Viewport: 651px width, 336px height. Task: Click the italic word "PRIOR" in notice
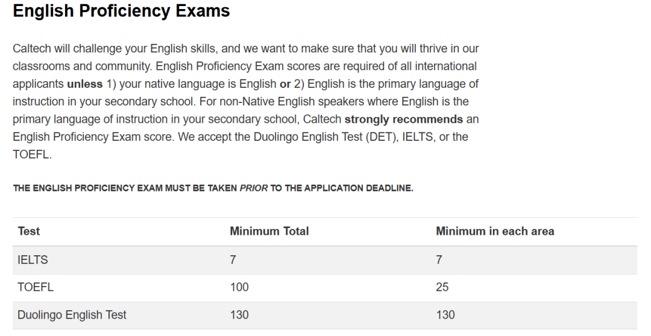tap(254, 188)
